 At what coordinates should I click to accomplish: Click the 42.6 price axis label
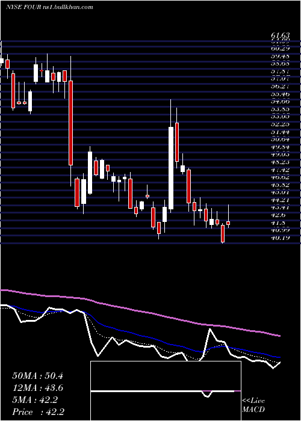coord(279,215)
